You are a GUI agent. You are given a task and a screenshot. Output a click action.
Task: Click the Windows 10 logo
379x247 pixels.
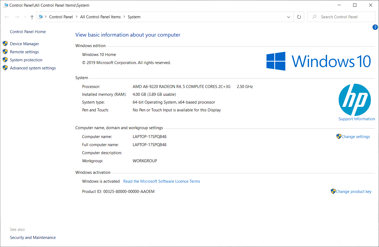click(x=319, y=61)
